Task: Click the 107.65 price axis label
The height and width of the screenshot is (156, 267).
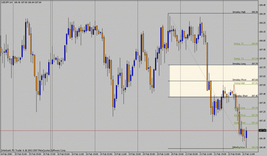Action: (x=262, y=77)
